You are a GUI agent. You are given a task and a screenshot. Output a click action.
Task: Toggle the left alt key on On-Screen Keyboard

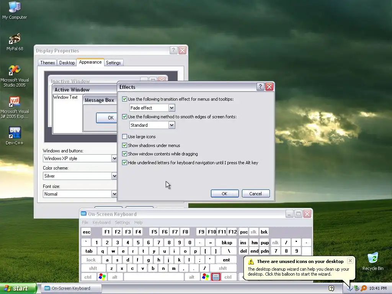114,277
